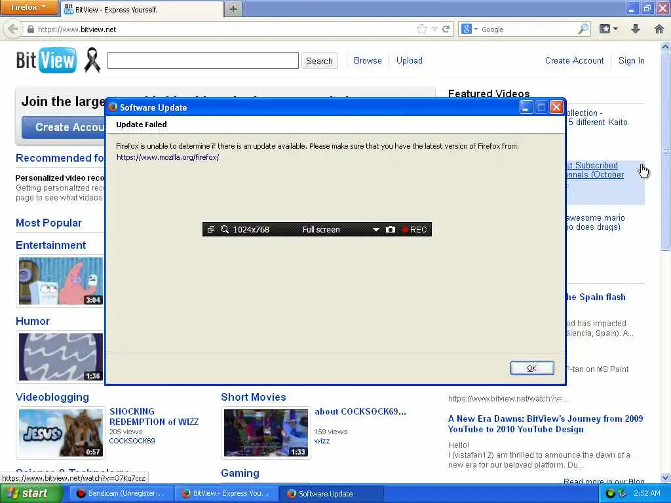Open the mozilla.org/firefox link in the dialog

168,157
